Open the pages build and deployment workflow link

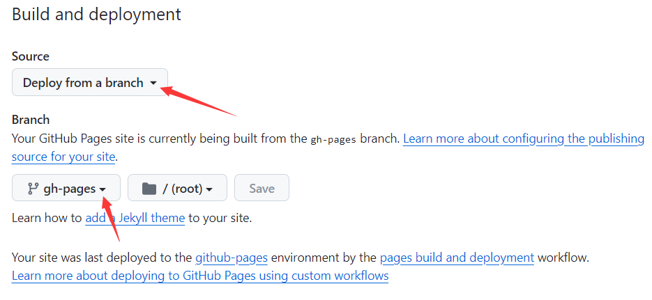(457, 258)
